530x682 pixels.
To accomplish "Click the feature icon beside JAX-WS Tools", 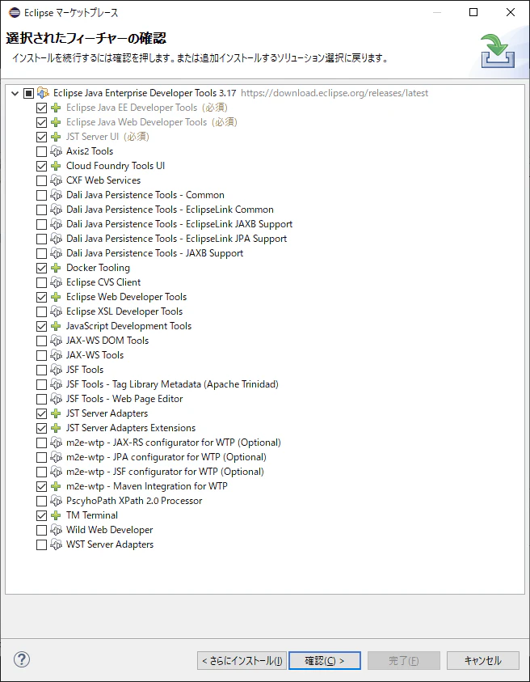I will point(56,355).
